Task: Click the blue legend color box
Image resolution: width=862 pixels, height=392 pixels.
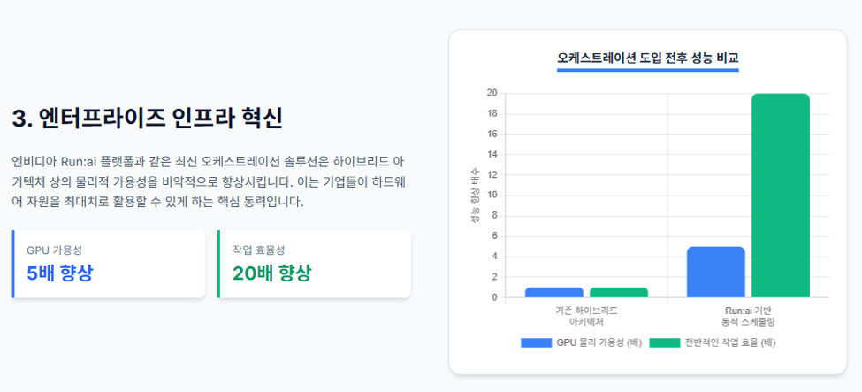Action: 536,342
